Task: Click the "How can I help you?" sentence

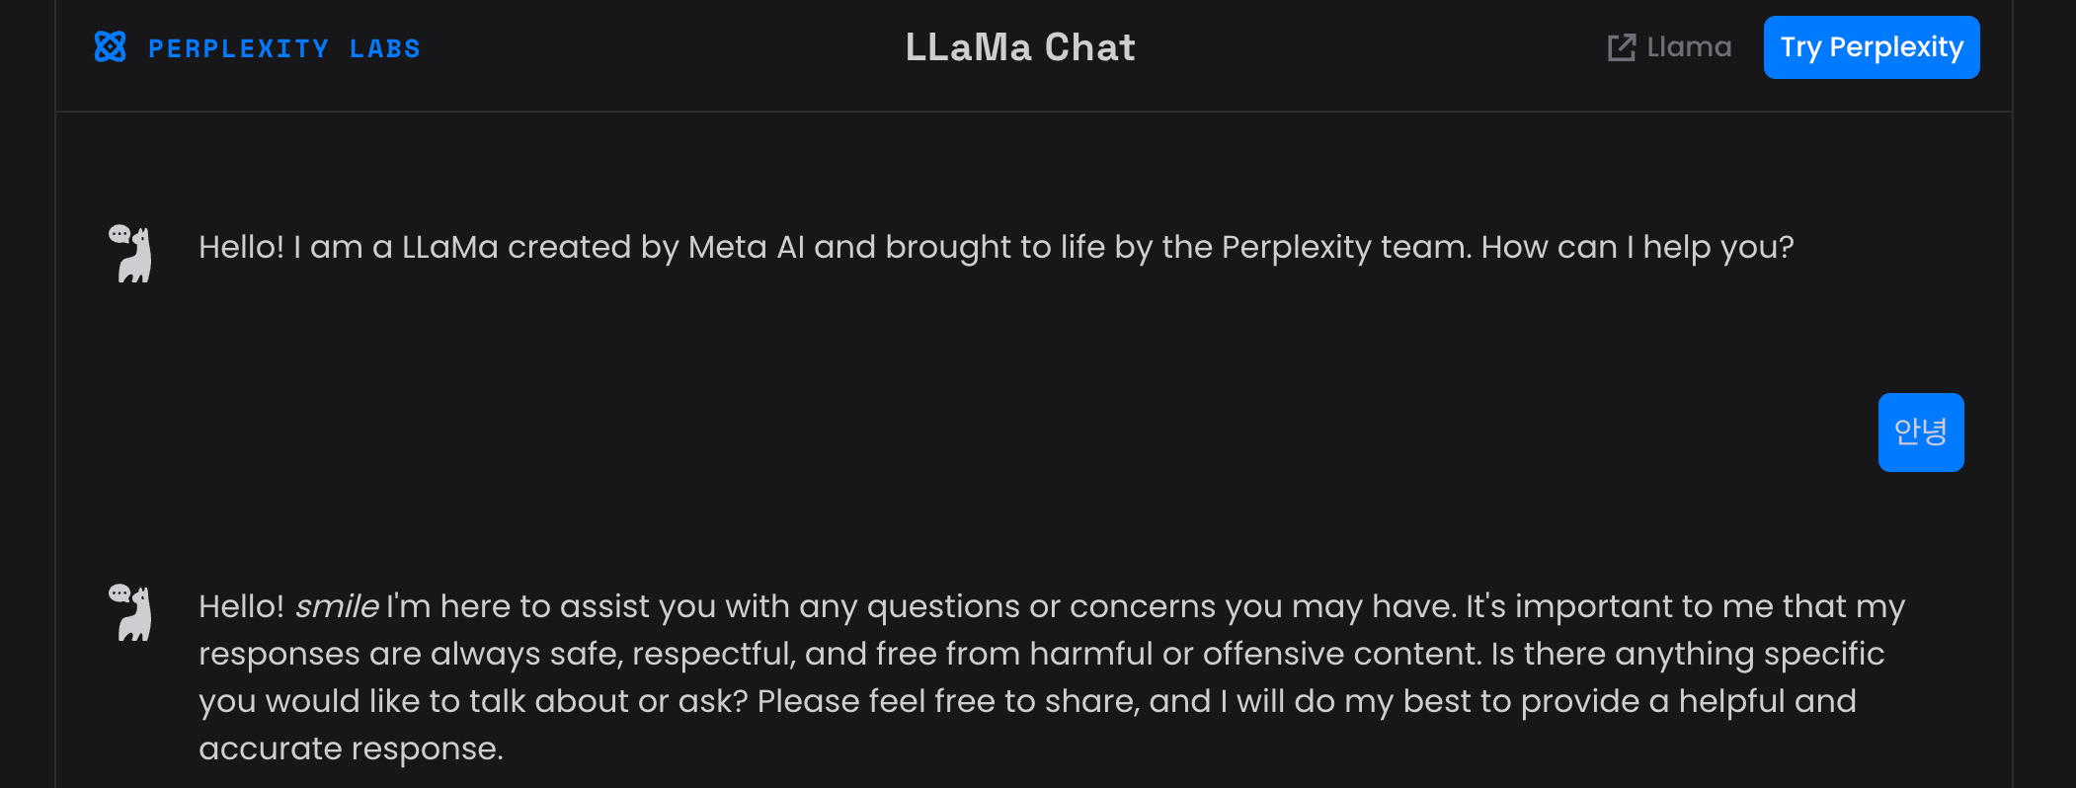Action: [x=1637, y=247]
